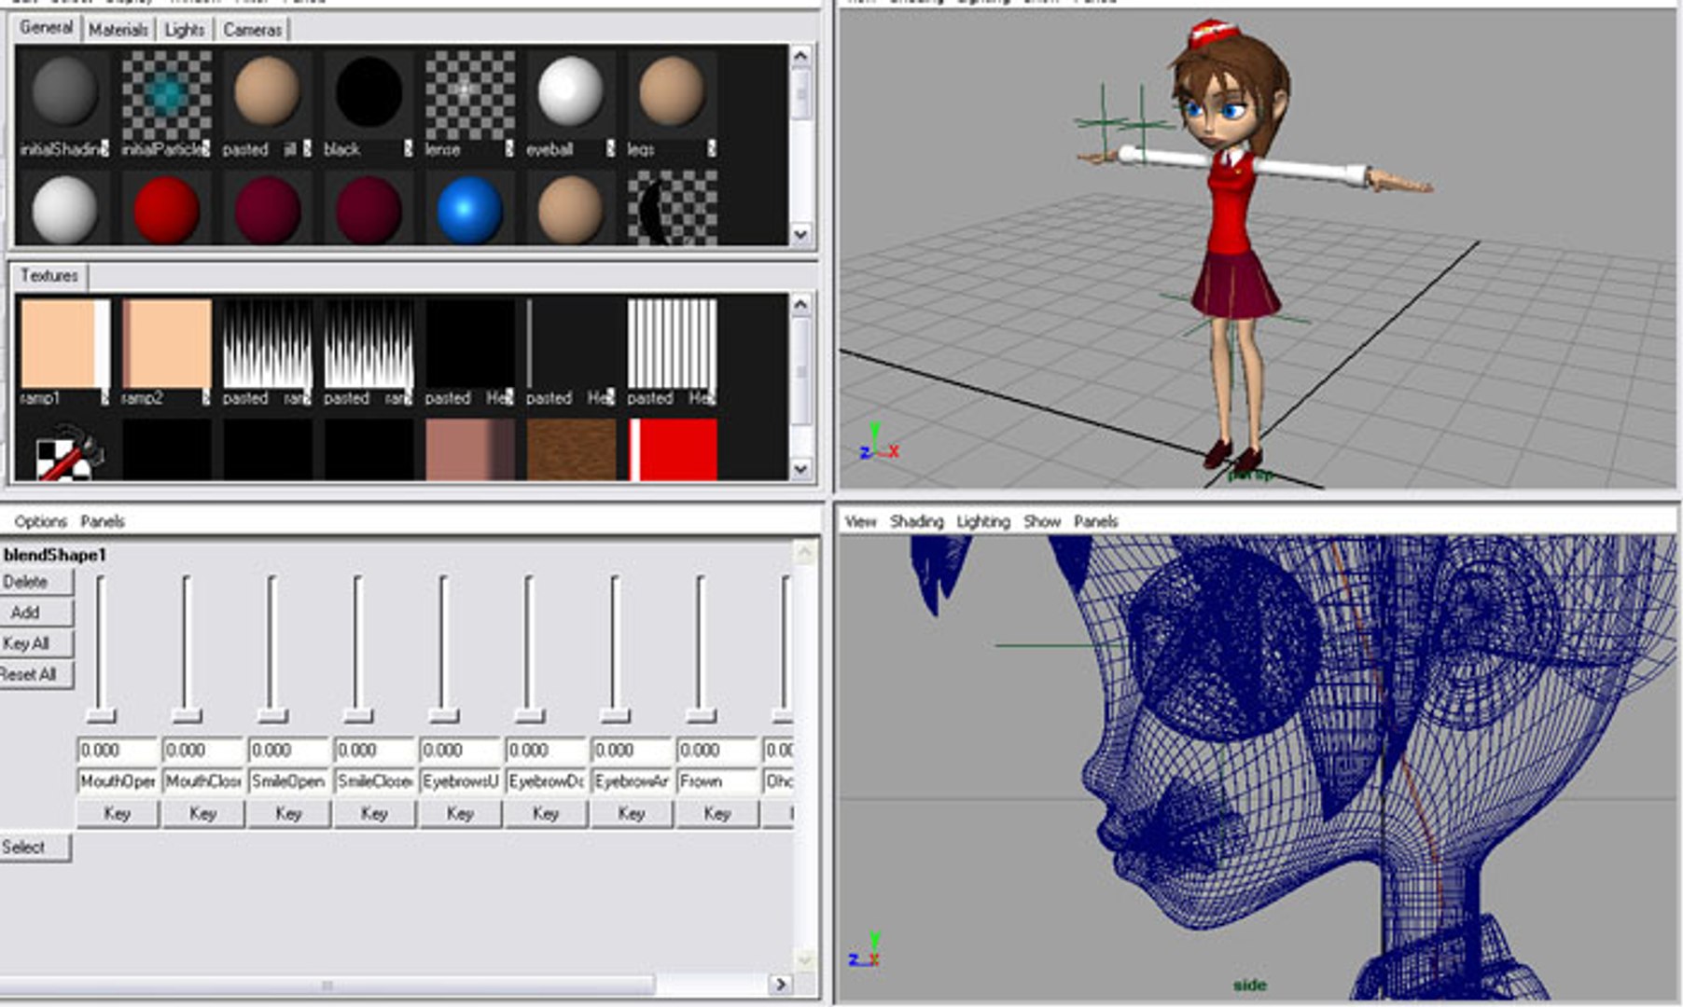This screenshot has width=1683, height=1007.
Task: Click the blendShape1 label
Action: (54, 555)
